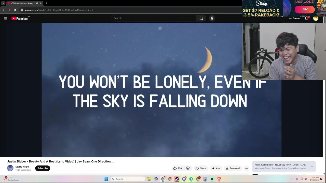Open the account avatar menu

click(316, 18)
